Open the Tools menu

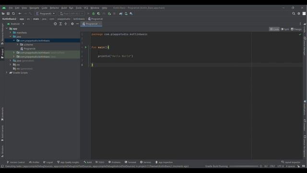click(x=79, y=8)
